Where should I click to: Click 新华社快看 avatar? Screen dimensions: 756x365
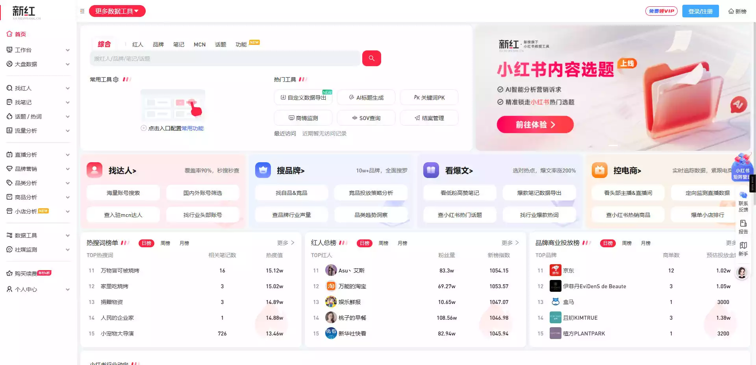(331, 334)
